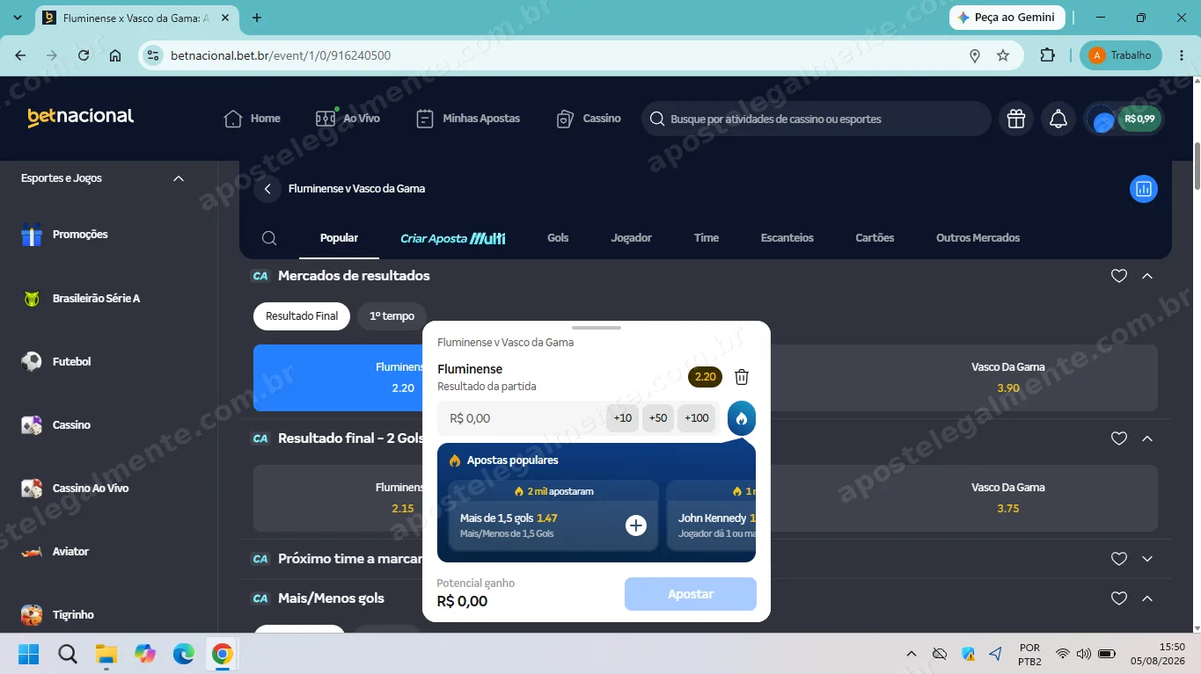This screenshot has width=1201, height=674.
Task: Switch to the Time tab
Action: tap(707, 238)
